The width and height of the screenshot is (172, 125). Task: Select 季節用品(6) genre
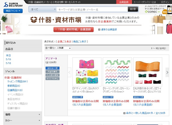pos(14,86)
